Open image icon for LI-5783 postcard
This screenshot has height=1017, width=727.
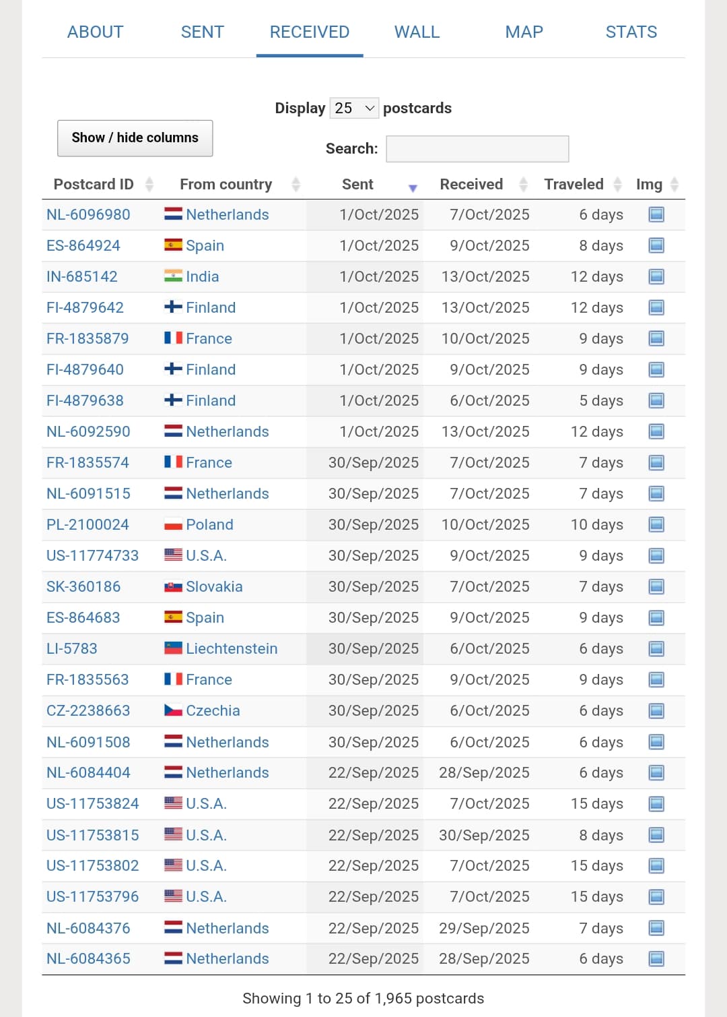(x=656, y=648)
